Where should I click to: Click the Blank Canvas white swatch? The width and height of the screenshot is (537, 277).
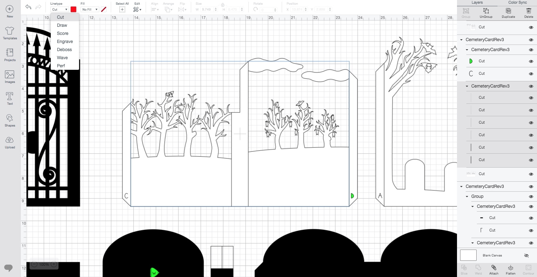[x=468, y=255]
